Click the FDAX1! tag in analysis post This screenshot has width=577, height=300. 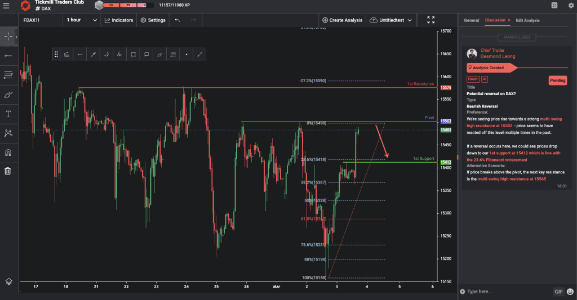[x=473, y=79]
